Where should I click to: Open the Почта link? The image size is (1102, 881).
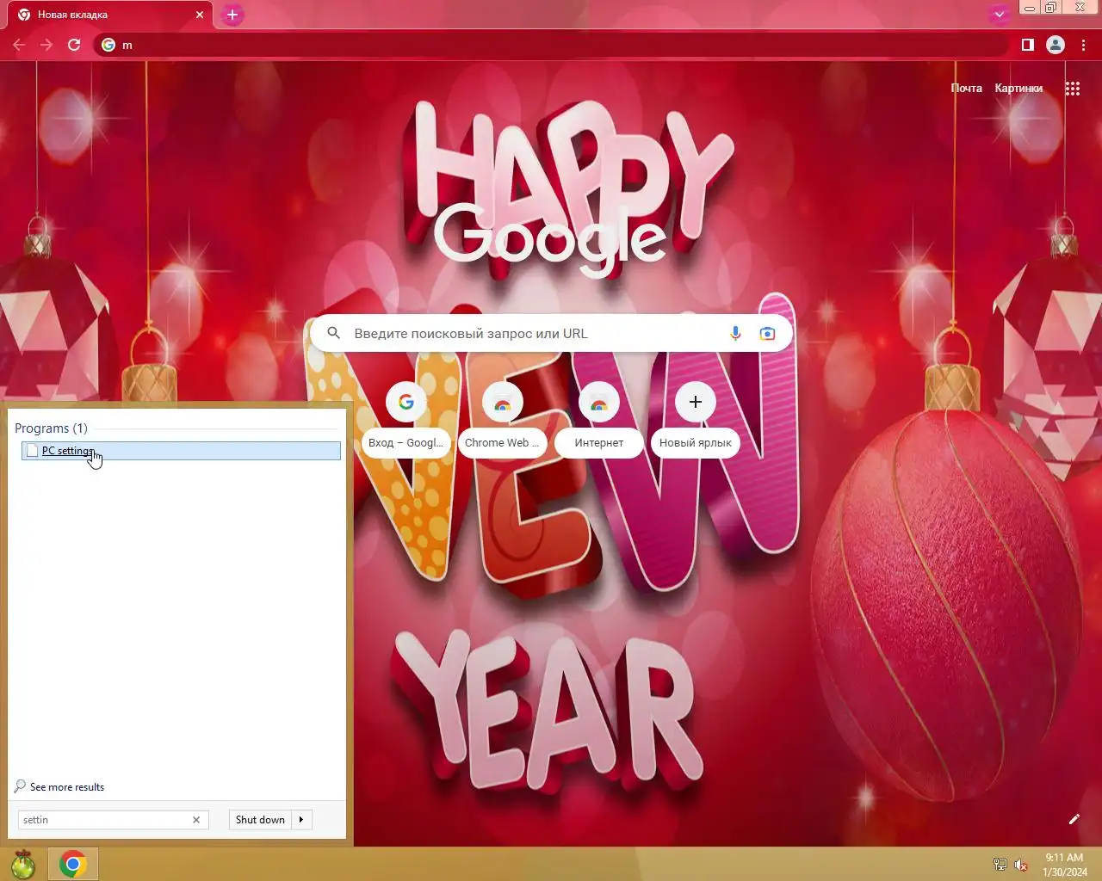pos(966,88)
